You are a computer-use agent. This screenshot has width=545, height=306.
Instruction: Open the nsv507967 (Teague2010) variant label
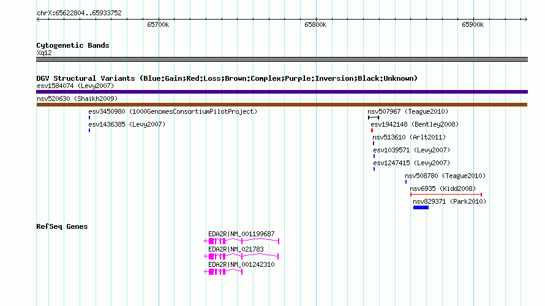point(408,111)
